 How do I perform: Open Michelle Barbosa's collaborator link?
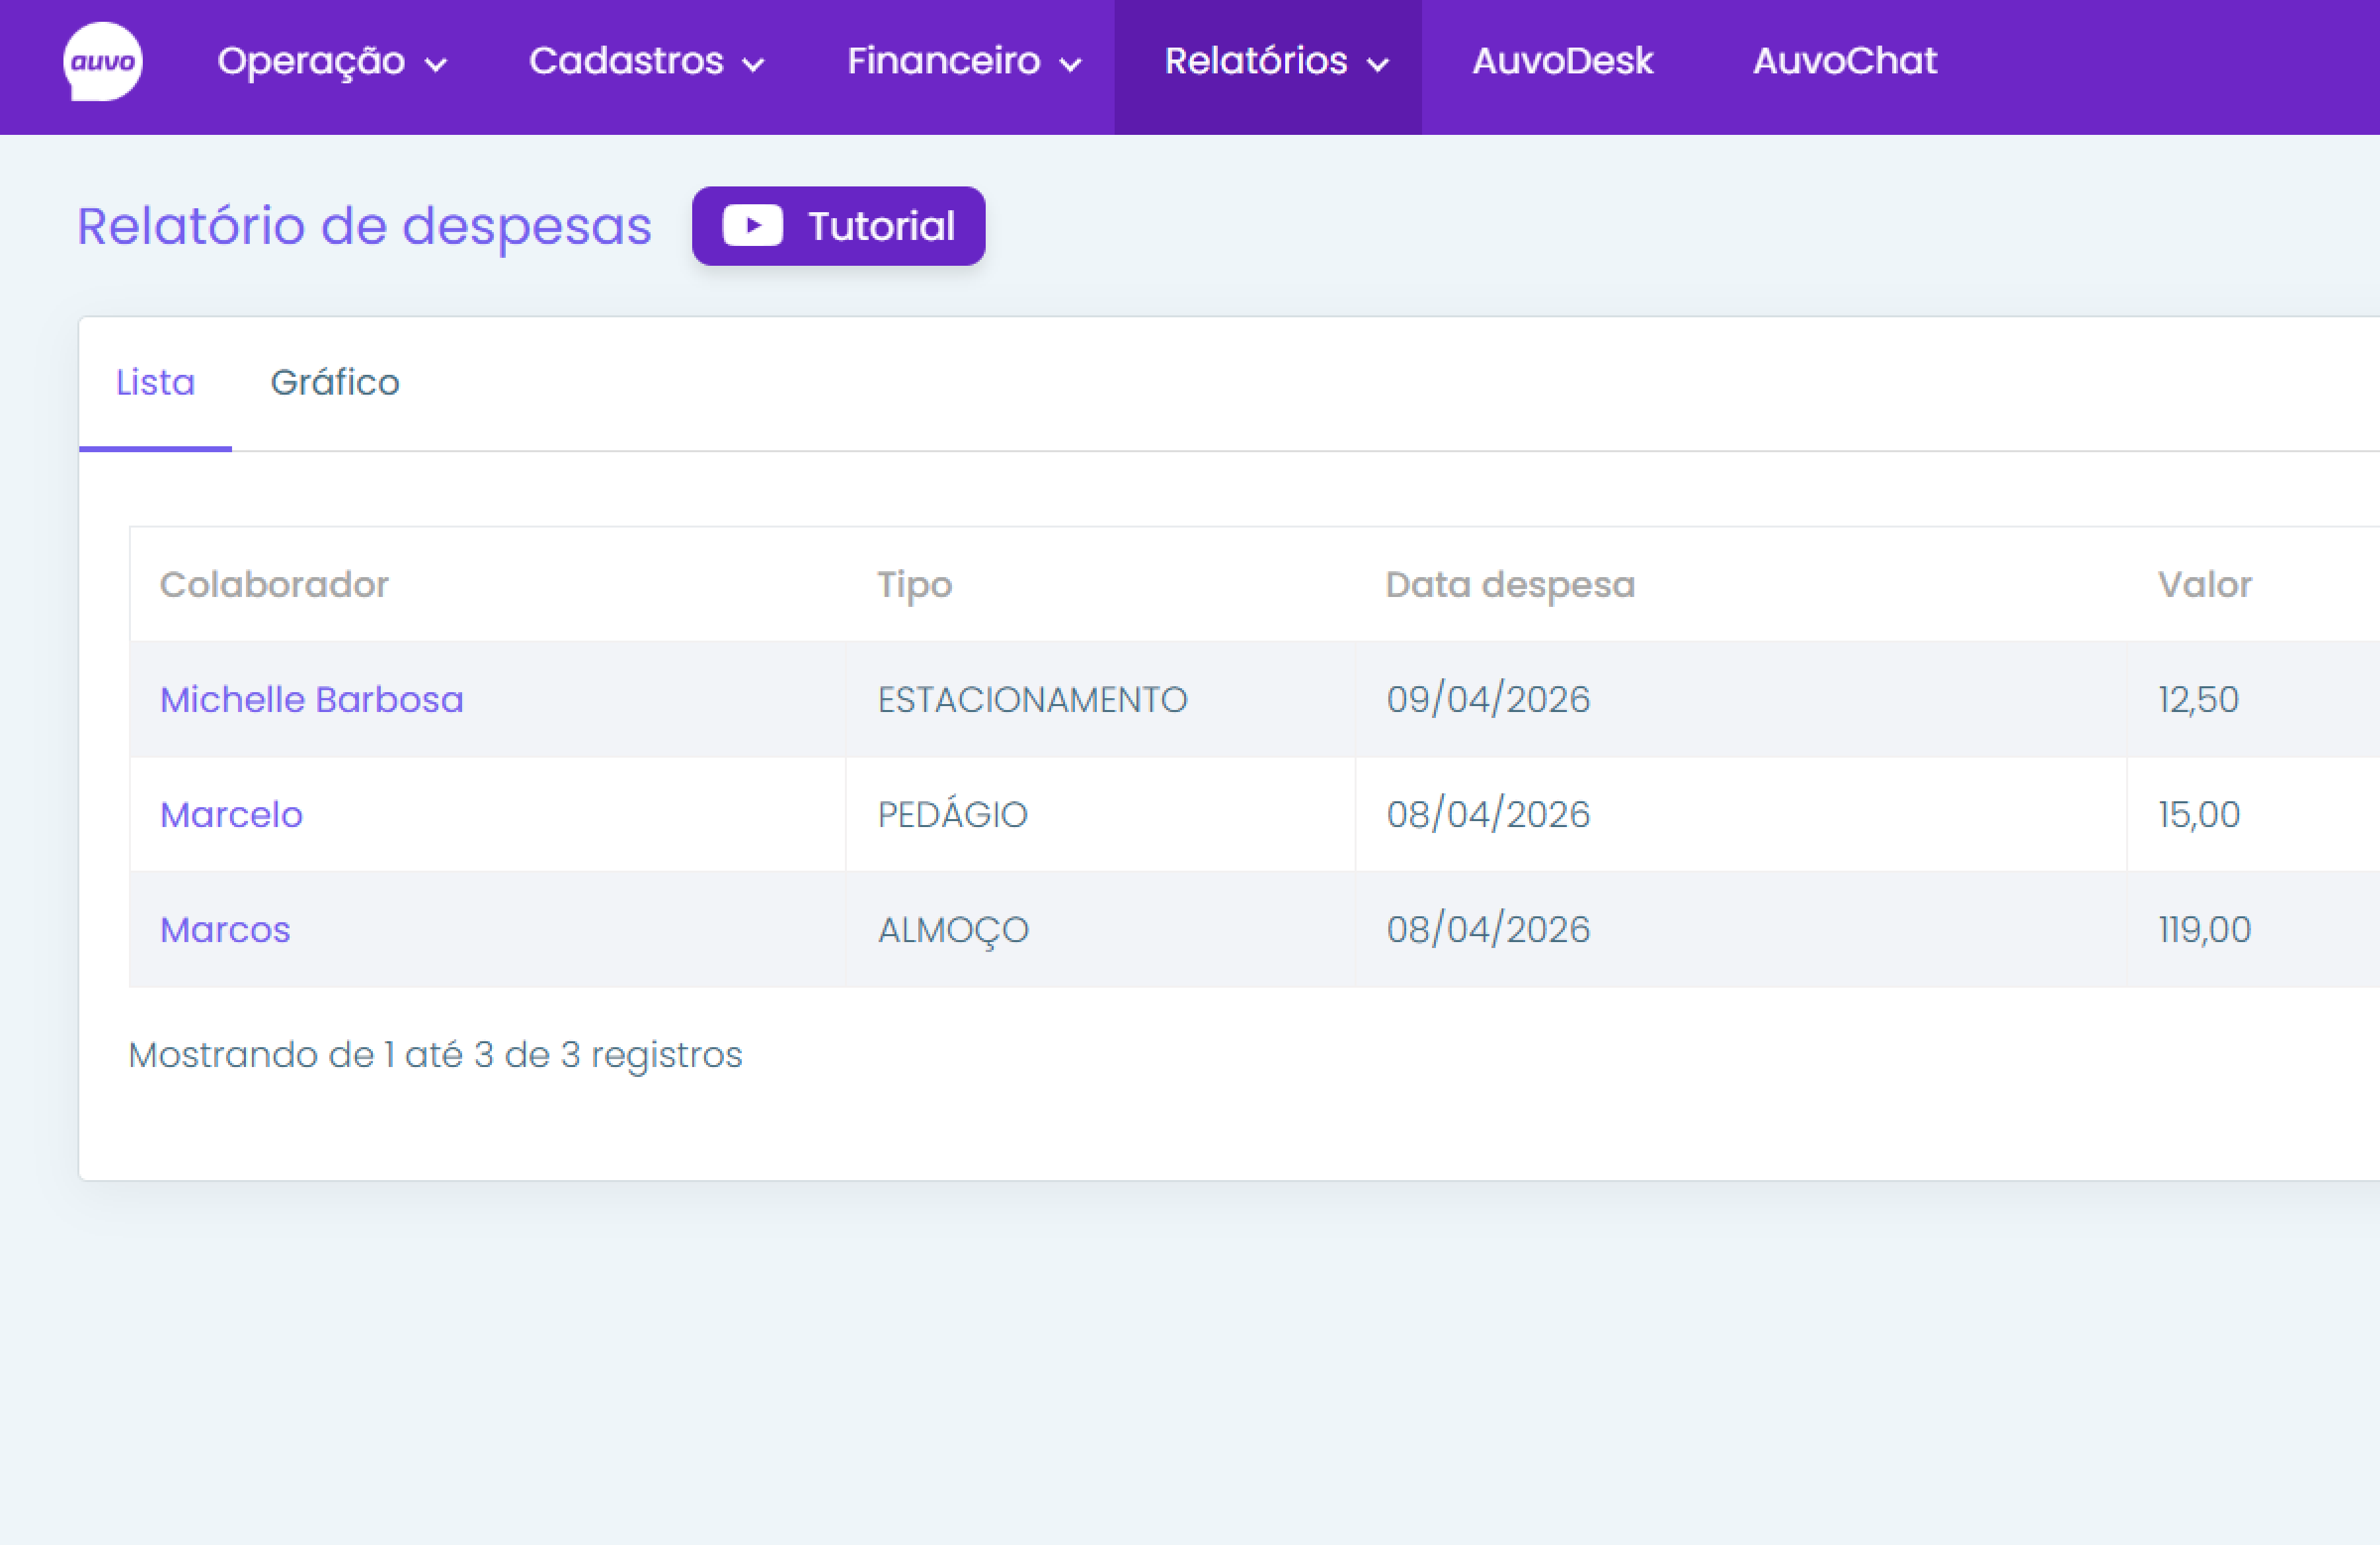(311, 699)
